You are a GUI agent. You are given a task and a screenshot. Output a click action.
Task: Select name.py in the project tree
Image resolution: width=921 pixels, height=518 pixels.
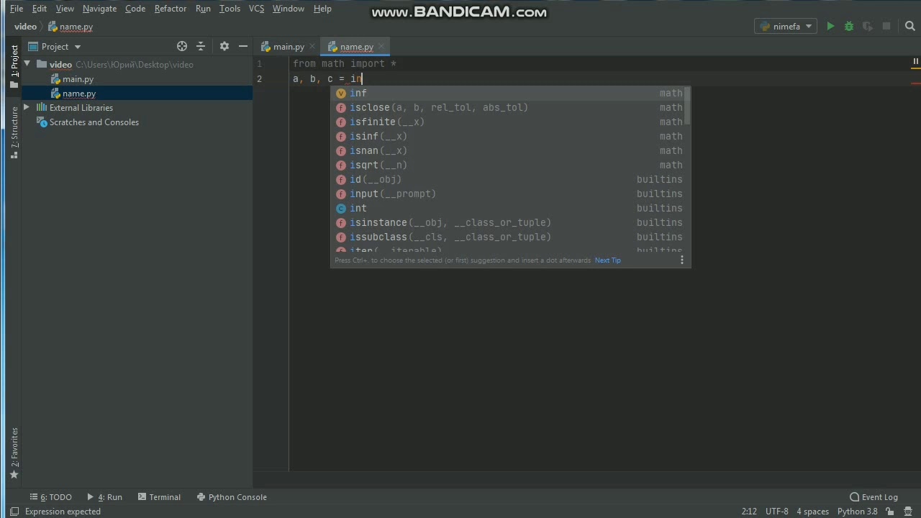point(79,94)
